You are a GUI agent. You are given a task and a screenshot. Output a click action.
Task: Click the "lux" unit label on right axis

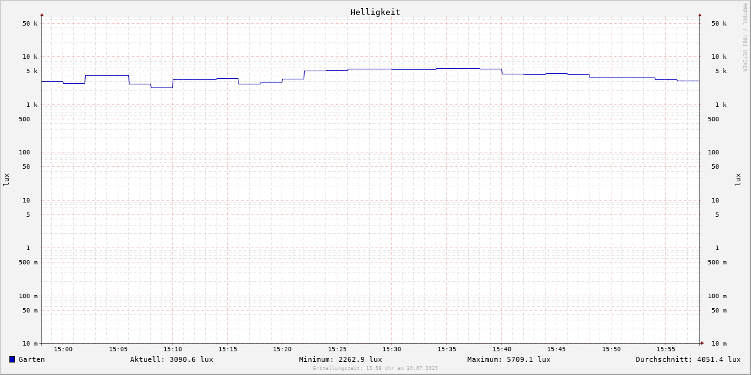(x=738, y=180)
